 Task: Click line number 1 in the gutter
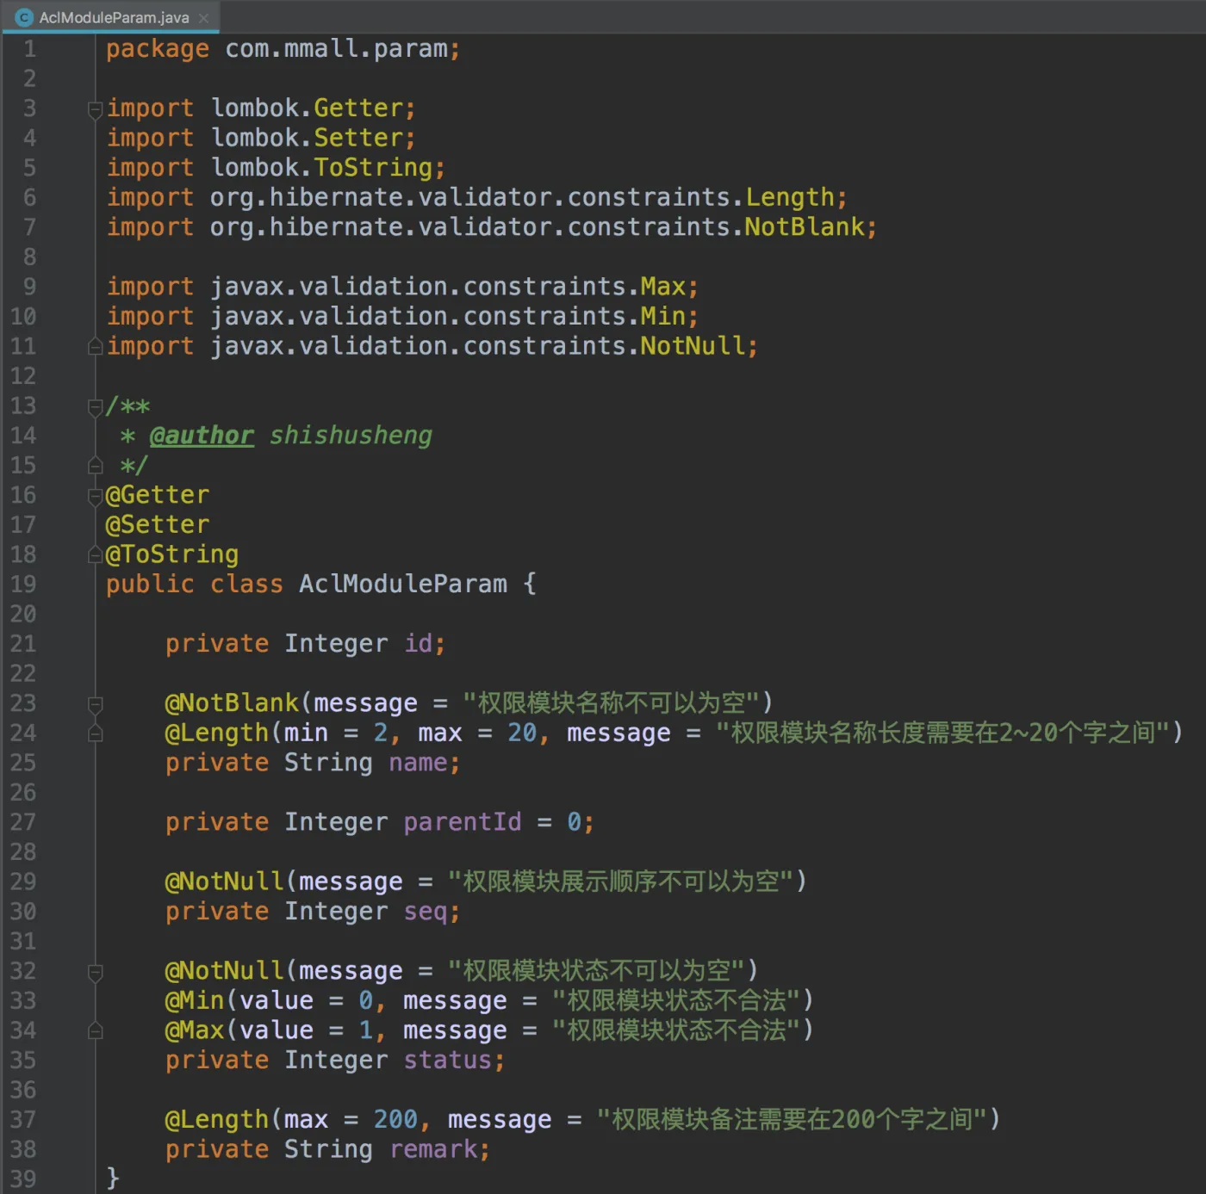29,49
